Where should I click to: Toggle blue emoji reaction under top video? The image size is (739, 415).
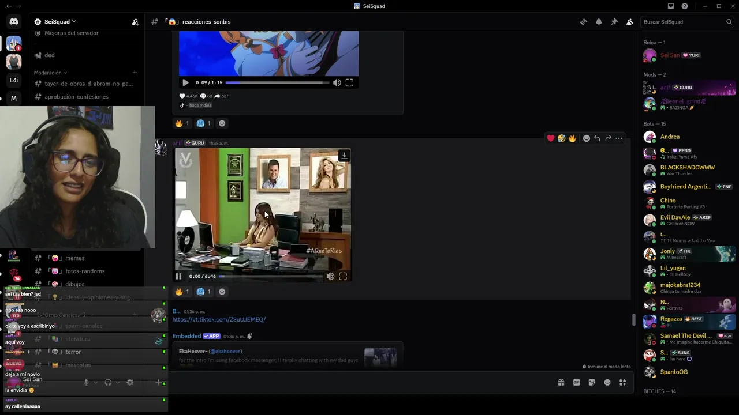point(204,123)
